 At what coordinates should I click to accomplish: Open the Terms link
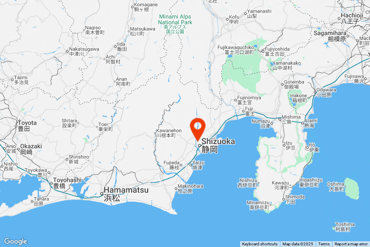[x=324, y=244]
